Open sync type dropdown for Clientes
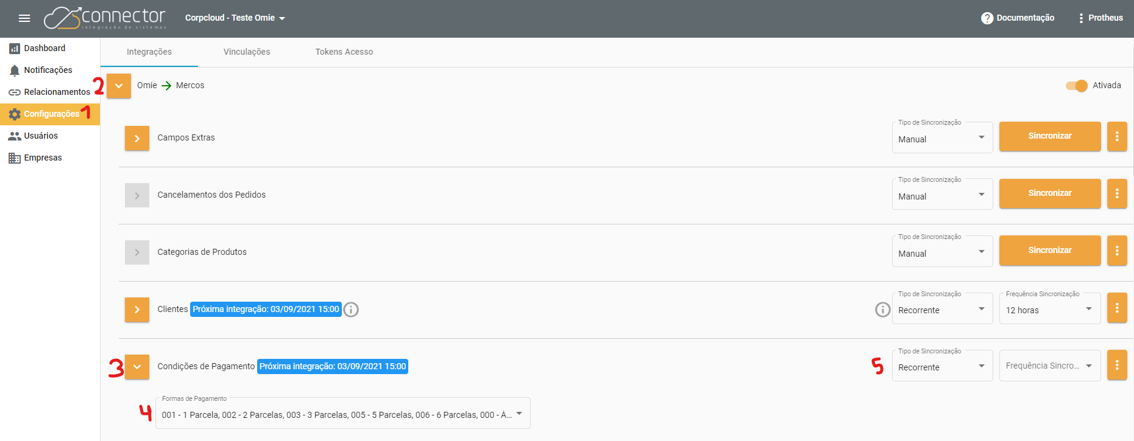Screen dimensions: 1134x441 (x=943, y=309)
